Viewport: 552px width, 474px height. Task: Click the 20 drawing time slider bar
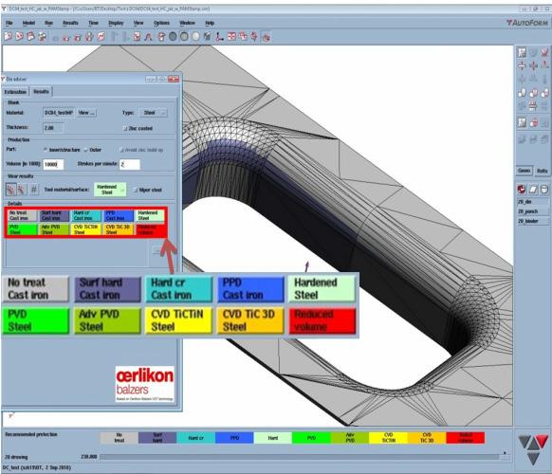click(304, 457)
